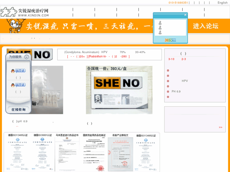Click the puzzle-piece KINDIN.COM site logo

[25, 12]
